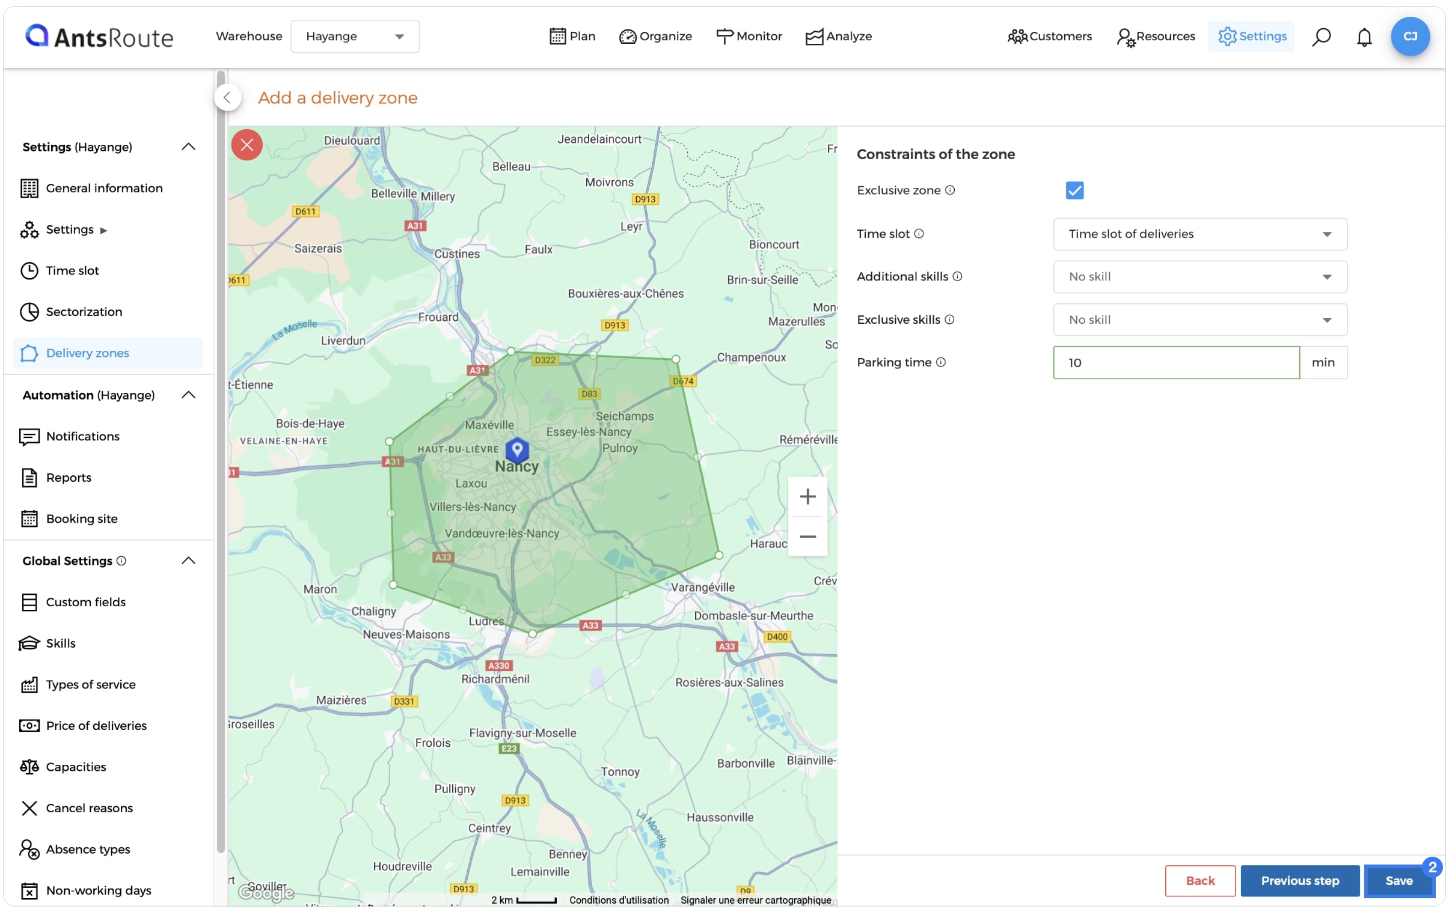This screenshot has height=912, width=1449.
Task: Open Notifications in sidebar
Action: (108, 436)
